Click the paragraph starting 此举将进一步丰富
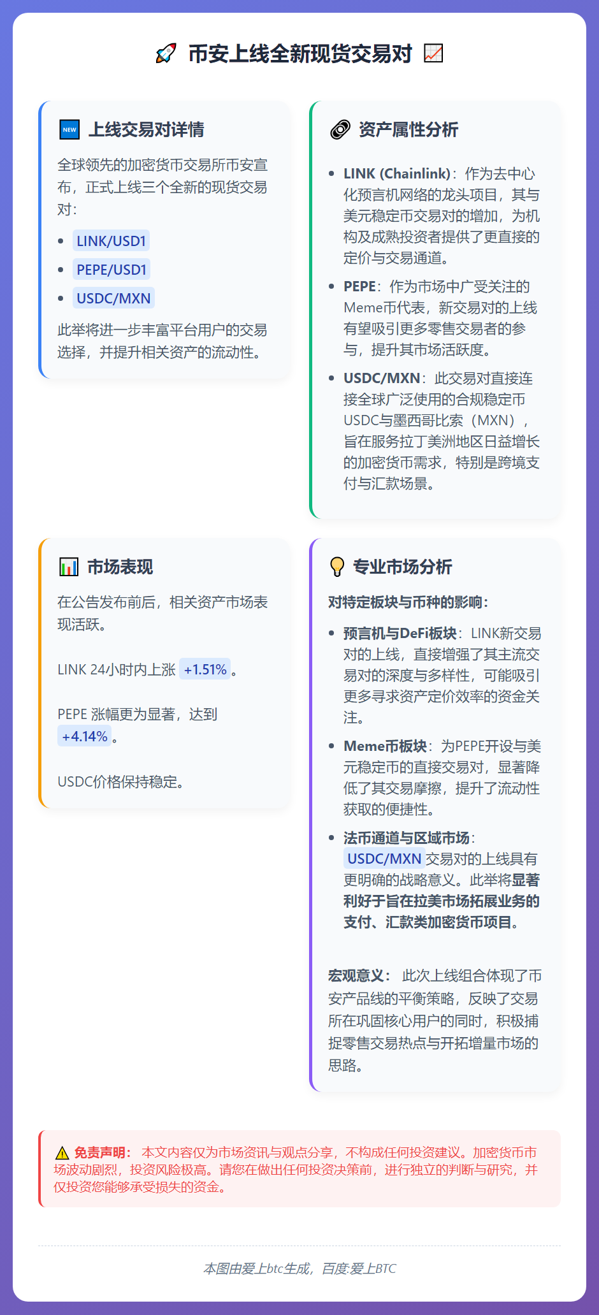Screen dimensions: 599x1315 [x=162, y=341]
